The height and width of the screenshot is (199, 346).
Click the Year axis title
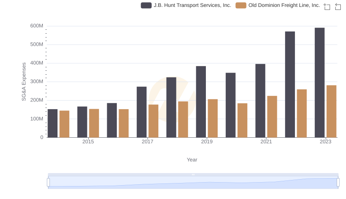pyautogui.click(x=192, y=160)
